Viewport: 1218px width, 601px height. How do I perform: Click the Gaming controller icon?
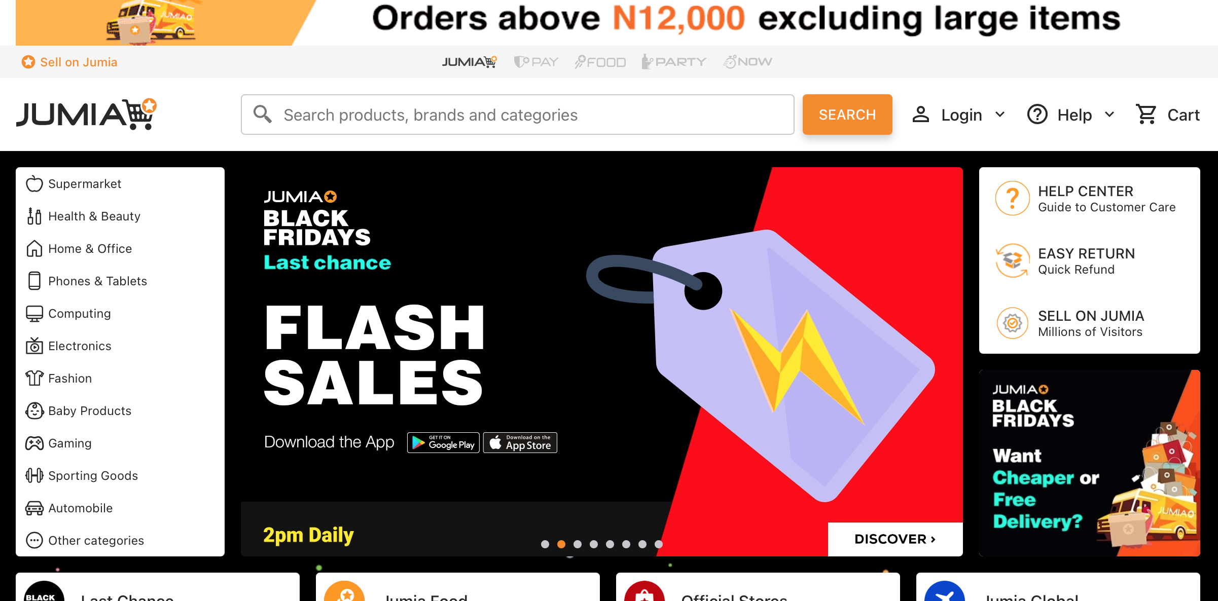point(34,443)
